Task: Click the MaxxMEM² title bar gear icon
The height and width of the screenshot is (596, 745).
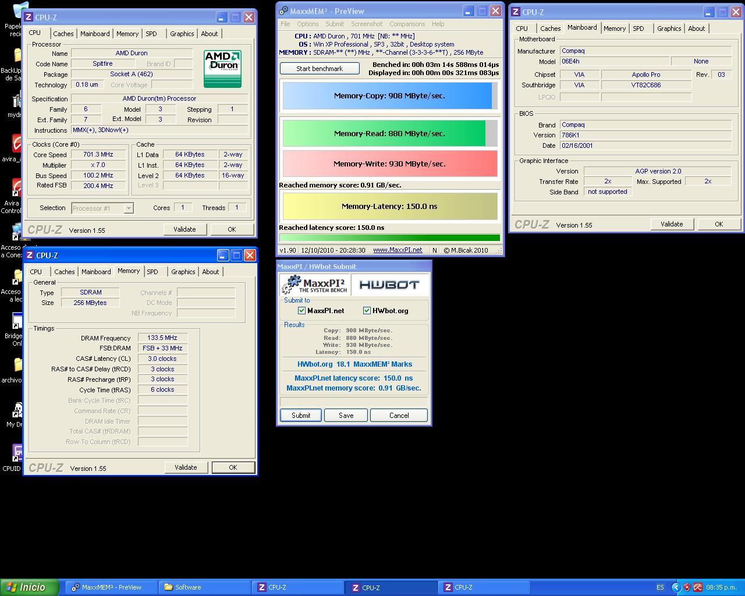Action: pos(283,10)
